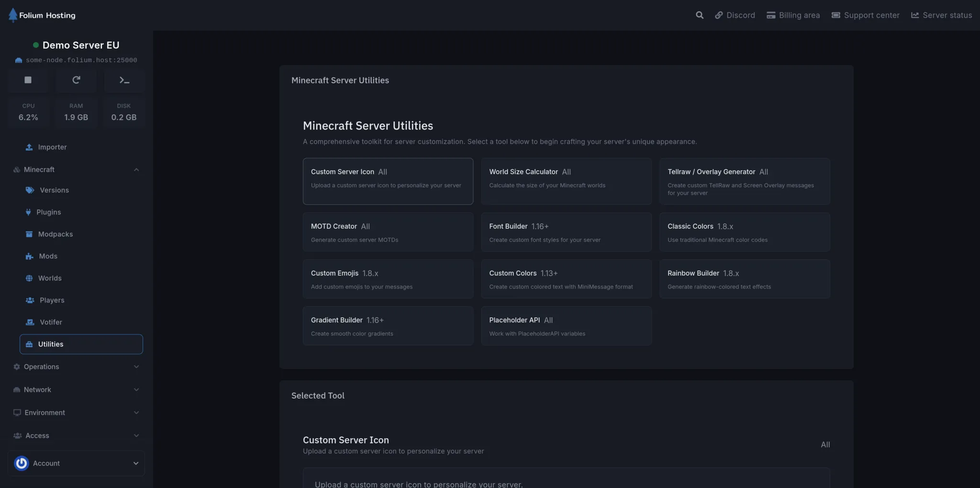Open the MOTD Creator tool

388,232
